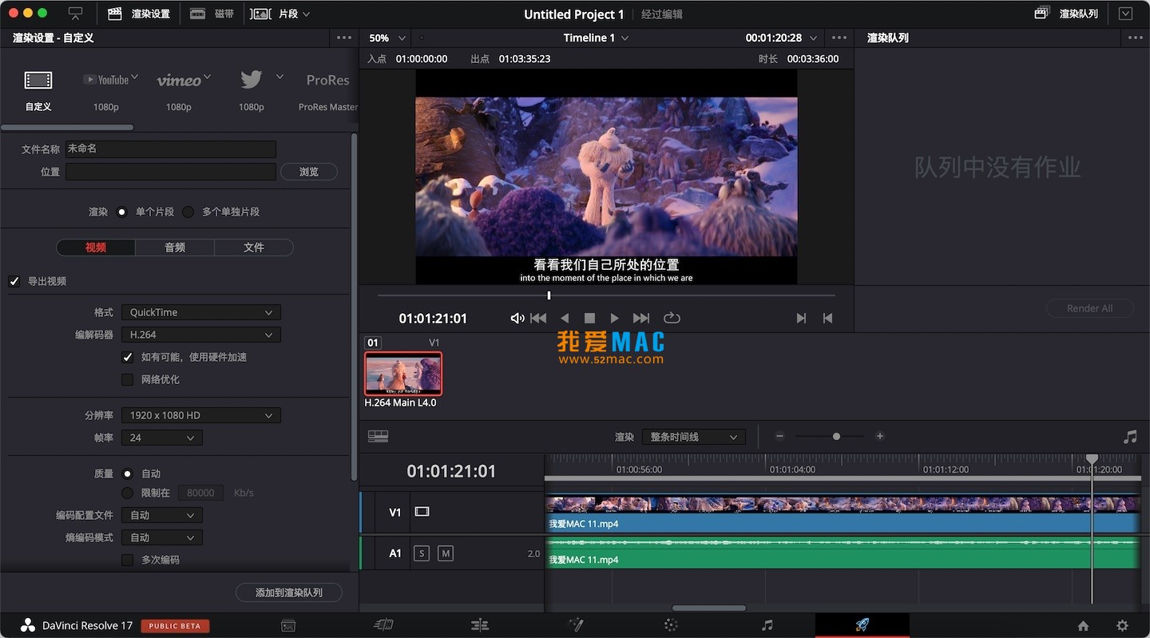Viewport: 1150px width, 638px height.
Task: Open Project Manager home icon
Action: [x=1083, y=626]
